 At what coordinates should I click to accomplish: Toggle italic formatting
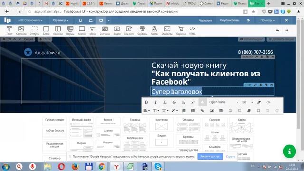click(x=155, y=102)
